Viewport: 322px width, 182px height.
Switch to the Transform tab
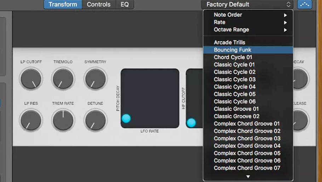63,5
